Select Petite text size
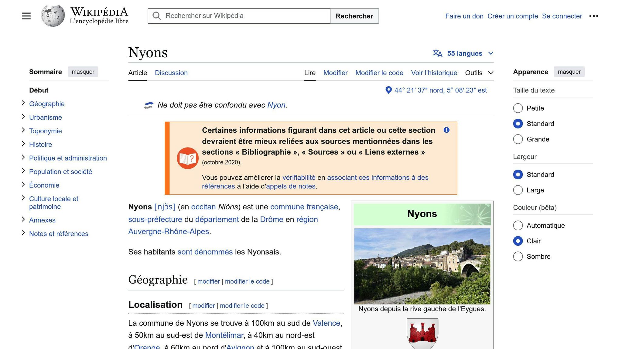 click(x=518, y=108)
